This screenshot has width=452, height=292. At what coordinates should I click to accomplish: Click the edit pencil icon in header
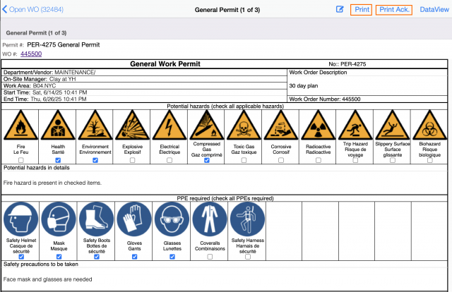340,9
